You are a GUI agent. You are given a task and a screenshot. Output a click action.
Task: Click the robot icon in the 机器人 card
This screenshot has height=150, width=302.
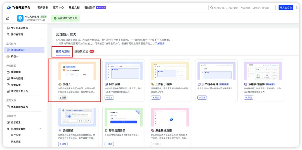(x=60, y=84)
